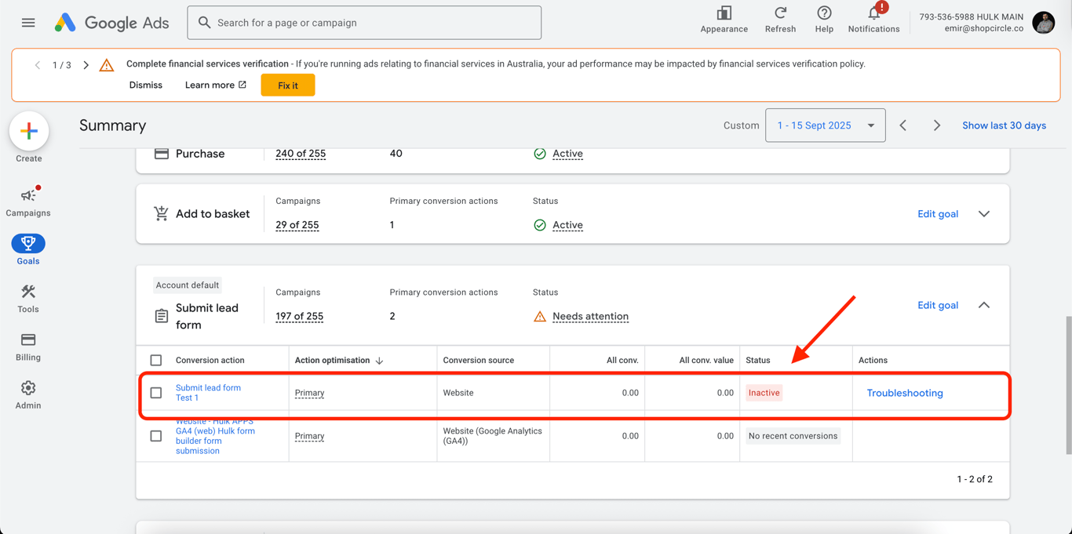This screenshot has height=534, width=1072.
Task: Switch to Campaigns in sidebar
Action: tap(28, 202)
